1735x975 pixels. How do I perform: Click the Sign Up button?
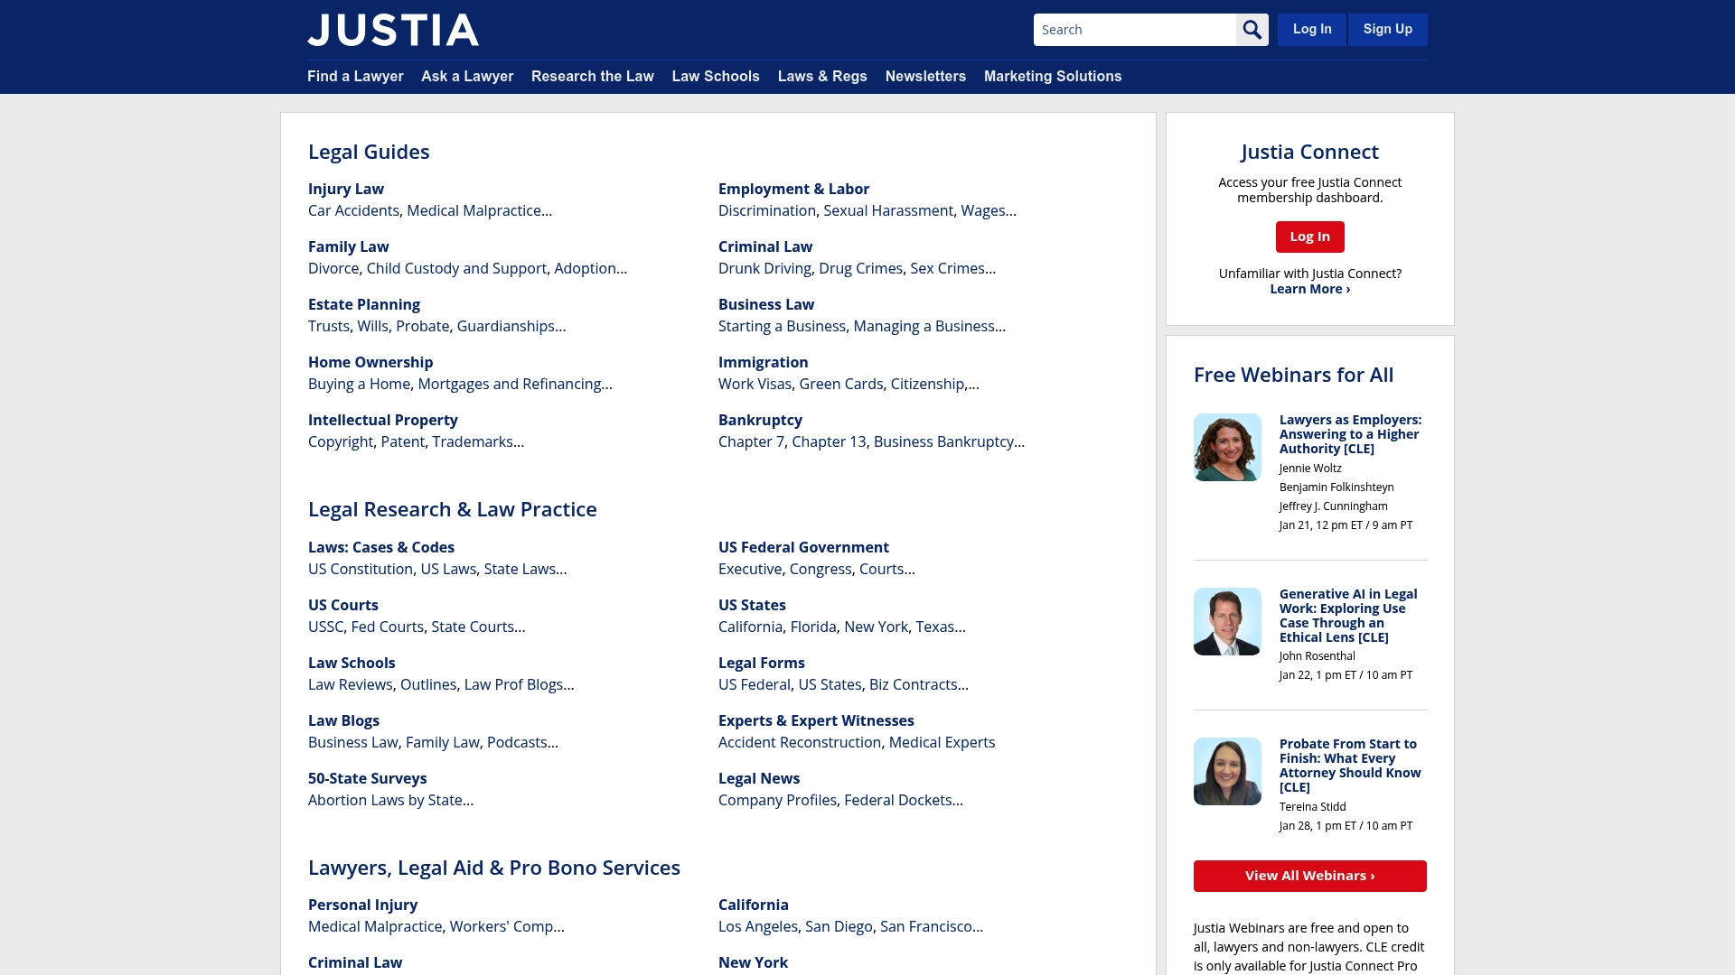point(1387,29)
